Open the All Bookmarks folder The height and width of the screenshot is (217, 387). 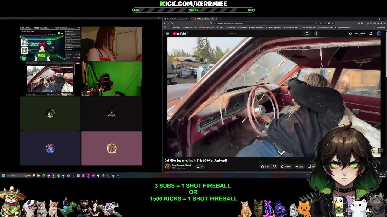coord(380,27)
